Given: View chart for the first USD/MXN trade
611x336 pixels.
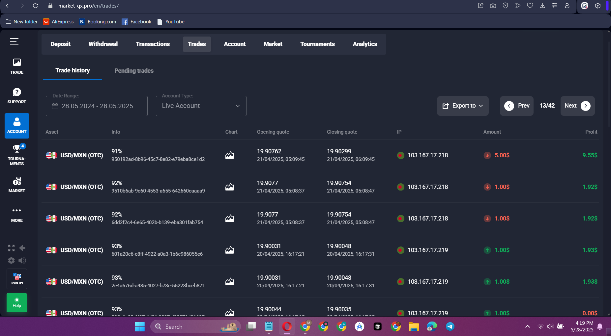Looking at the screenshot, I should point(230,155).
